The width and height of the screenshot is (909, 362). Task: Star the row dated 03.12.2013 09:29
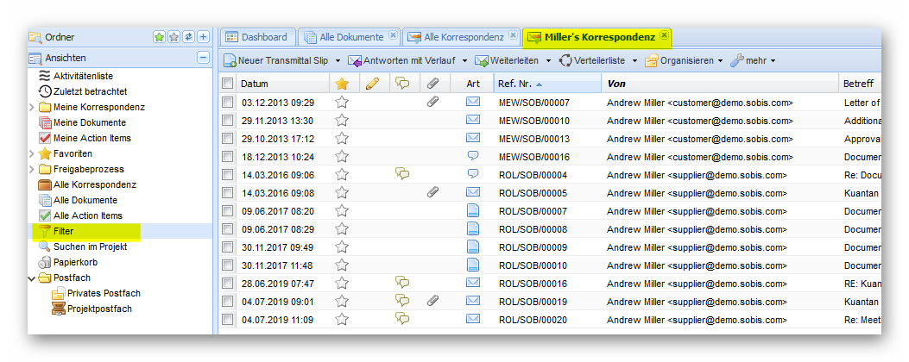click(342, 103)
